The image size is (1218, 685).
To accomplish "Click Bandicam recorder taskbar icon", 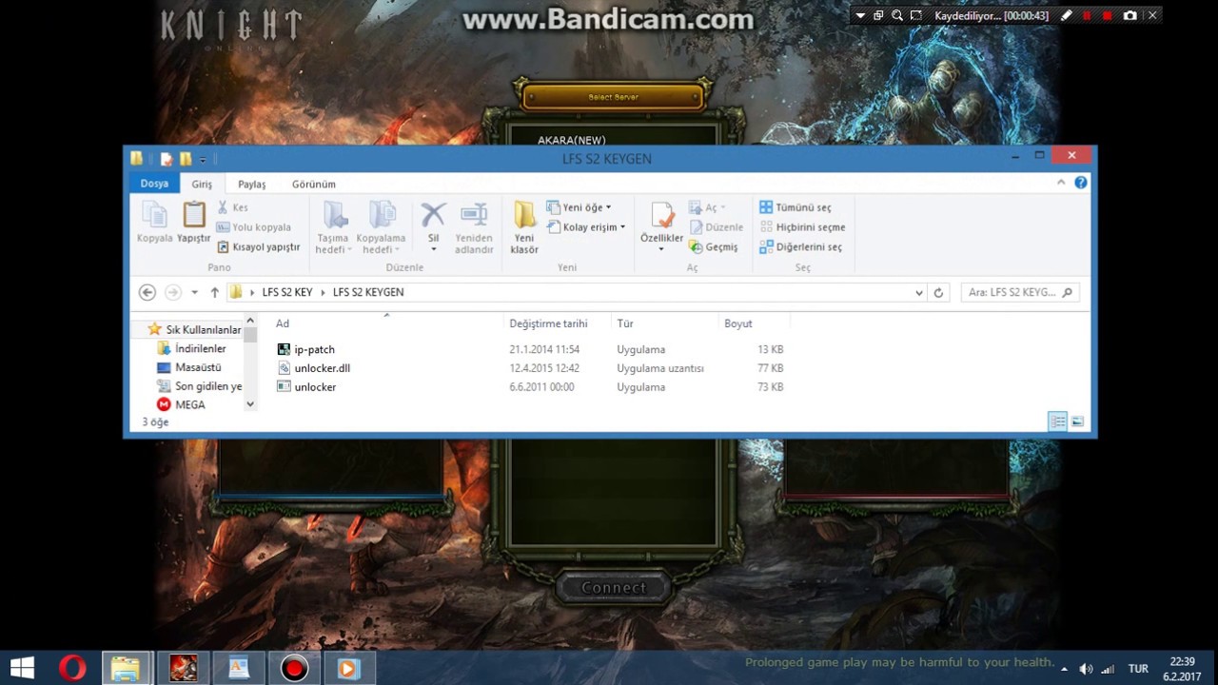I will point(293,669).
